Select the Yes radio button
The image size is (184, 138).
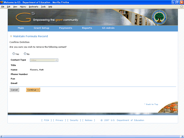point(14,54)
